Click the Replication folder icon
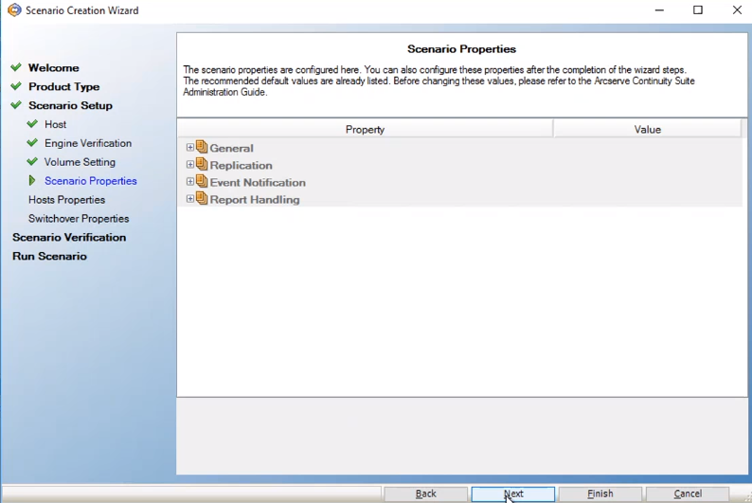 tap(202, 164)
